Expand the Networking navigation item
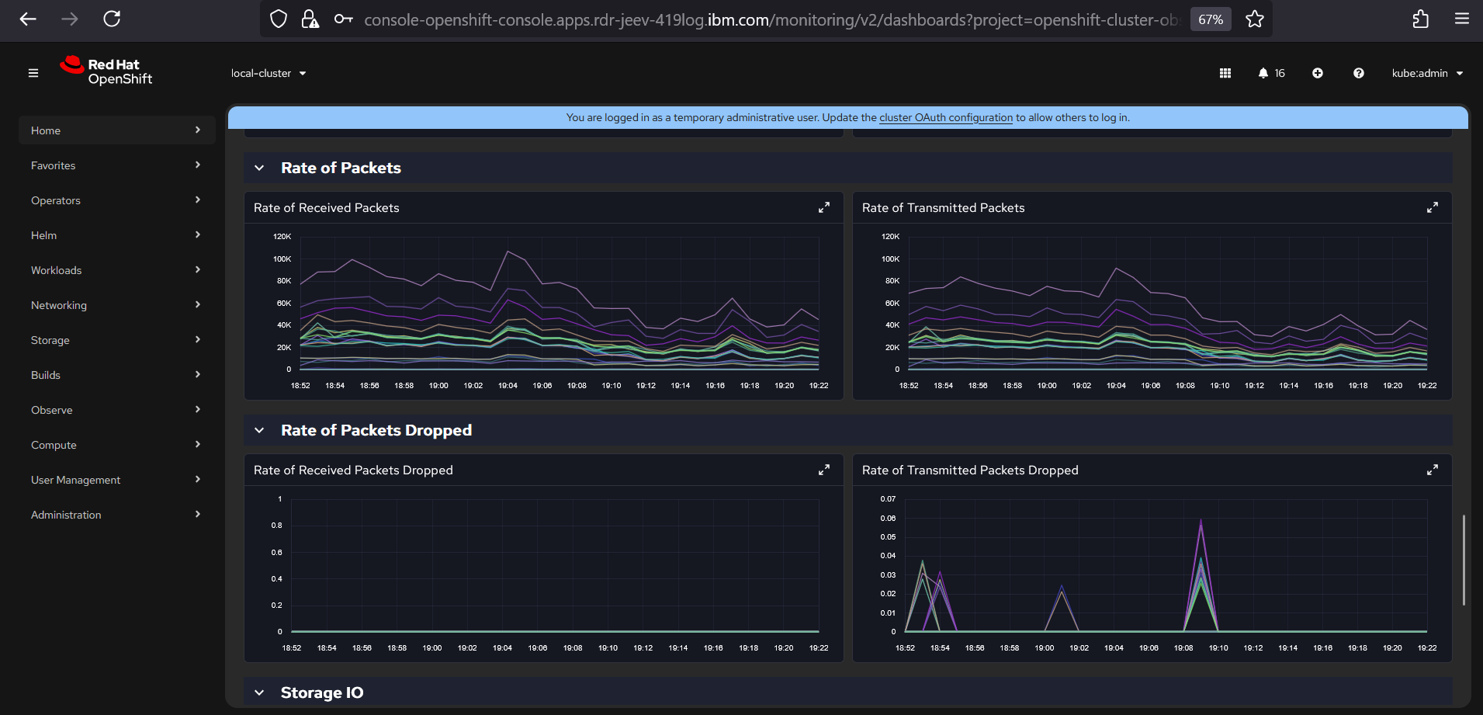 (116, 305)
